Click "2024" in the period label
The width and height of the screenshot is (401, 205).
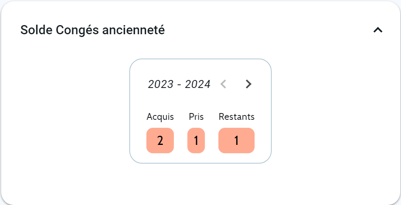tap(198, 84)
